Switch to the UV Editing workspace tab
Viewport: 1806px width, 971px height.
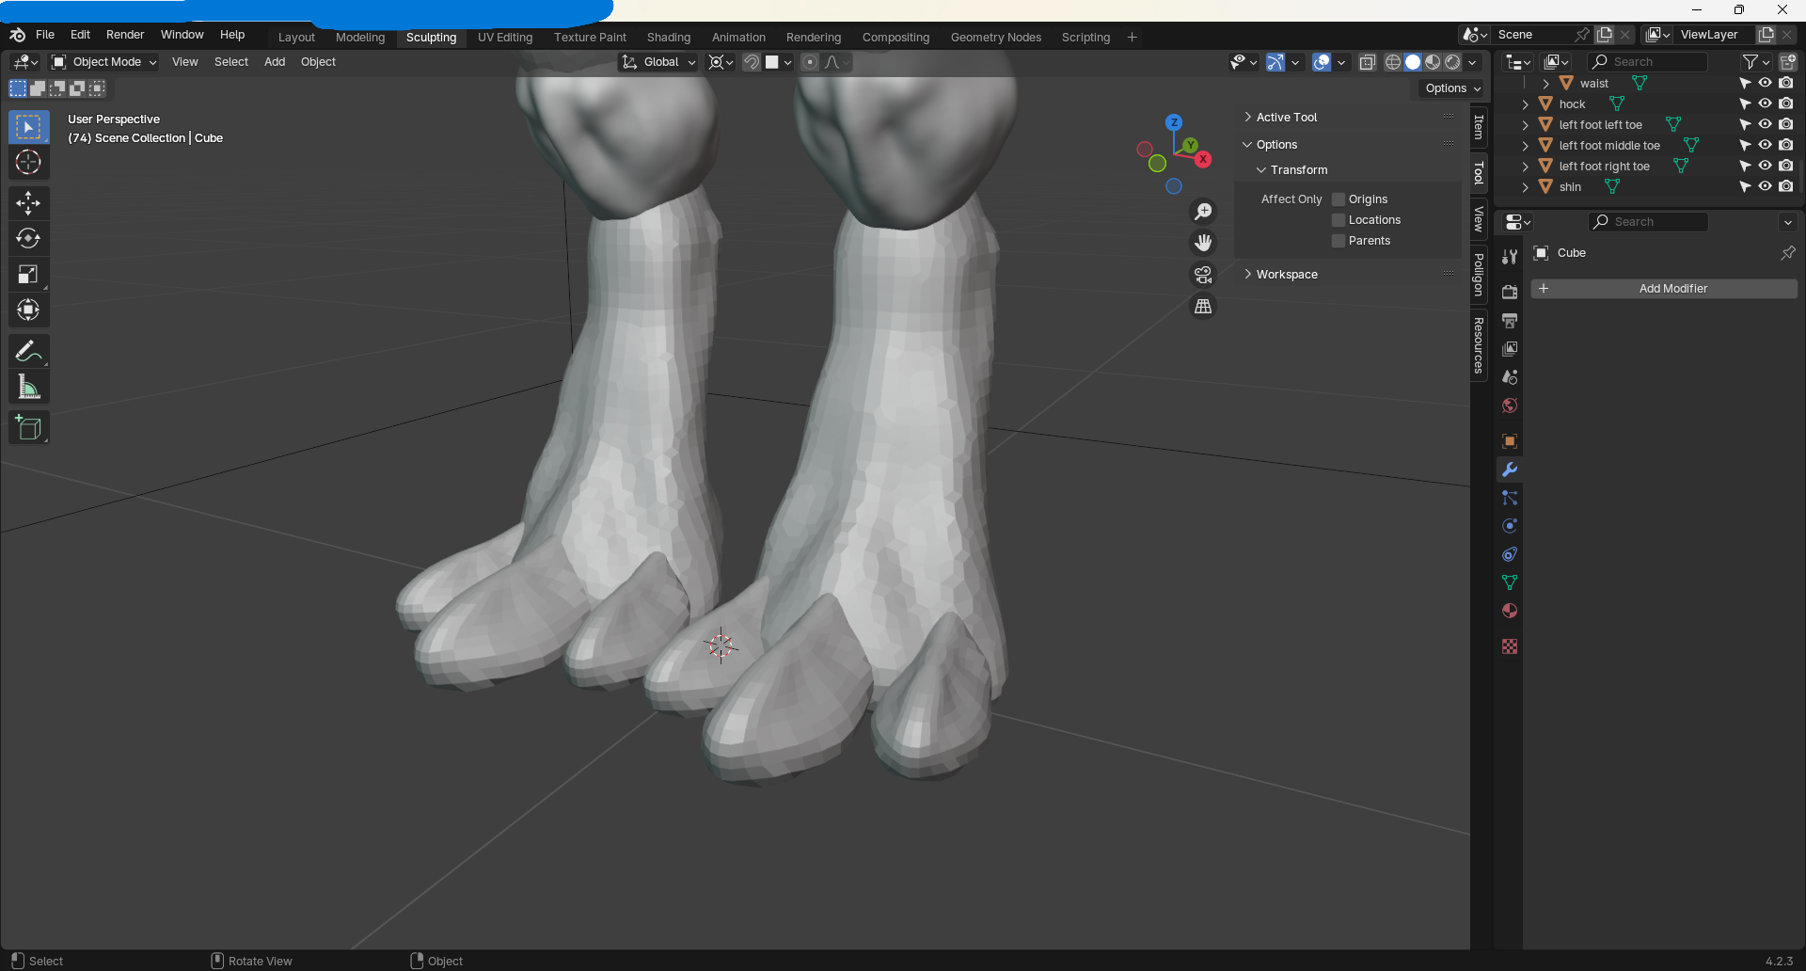tap(504, 38)
